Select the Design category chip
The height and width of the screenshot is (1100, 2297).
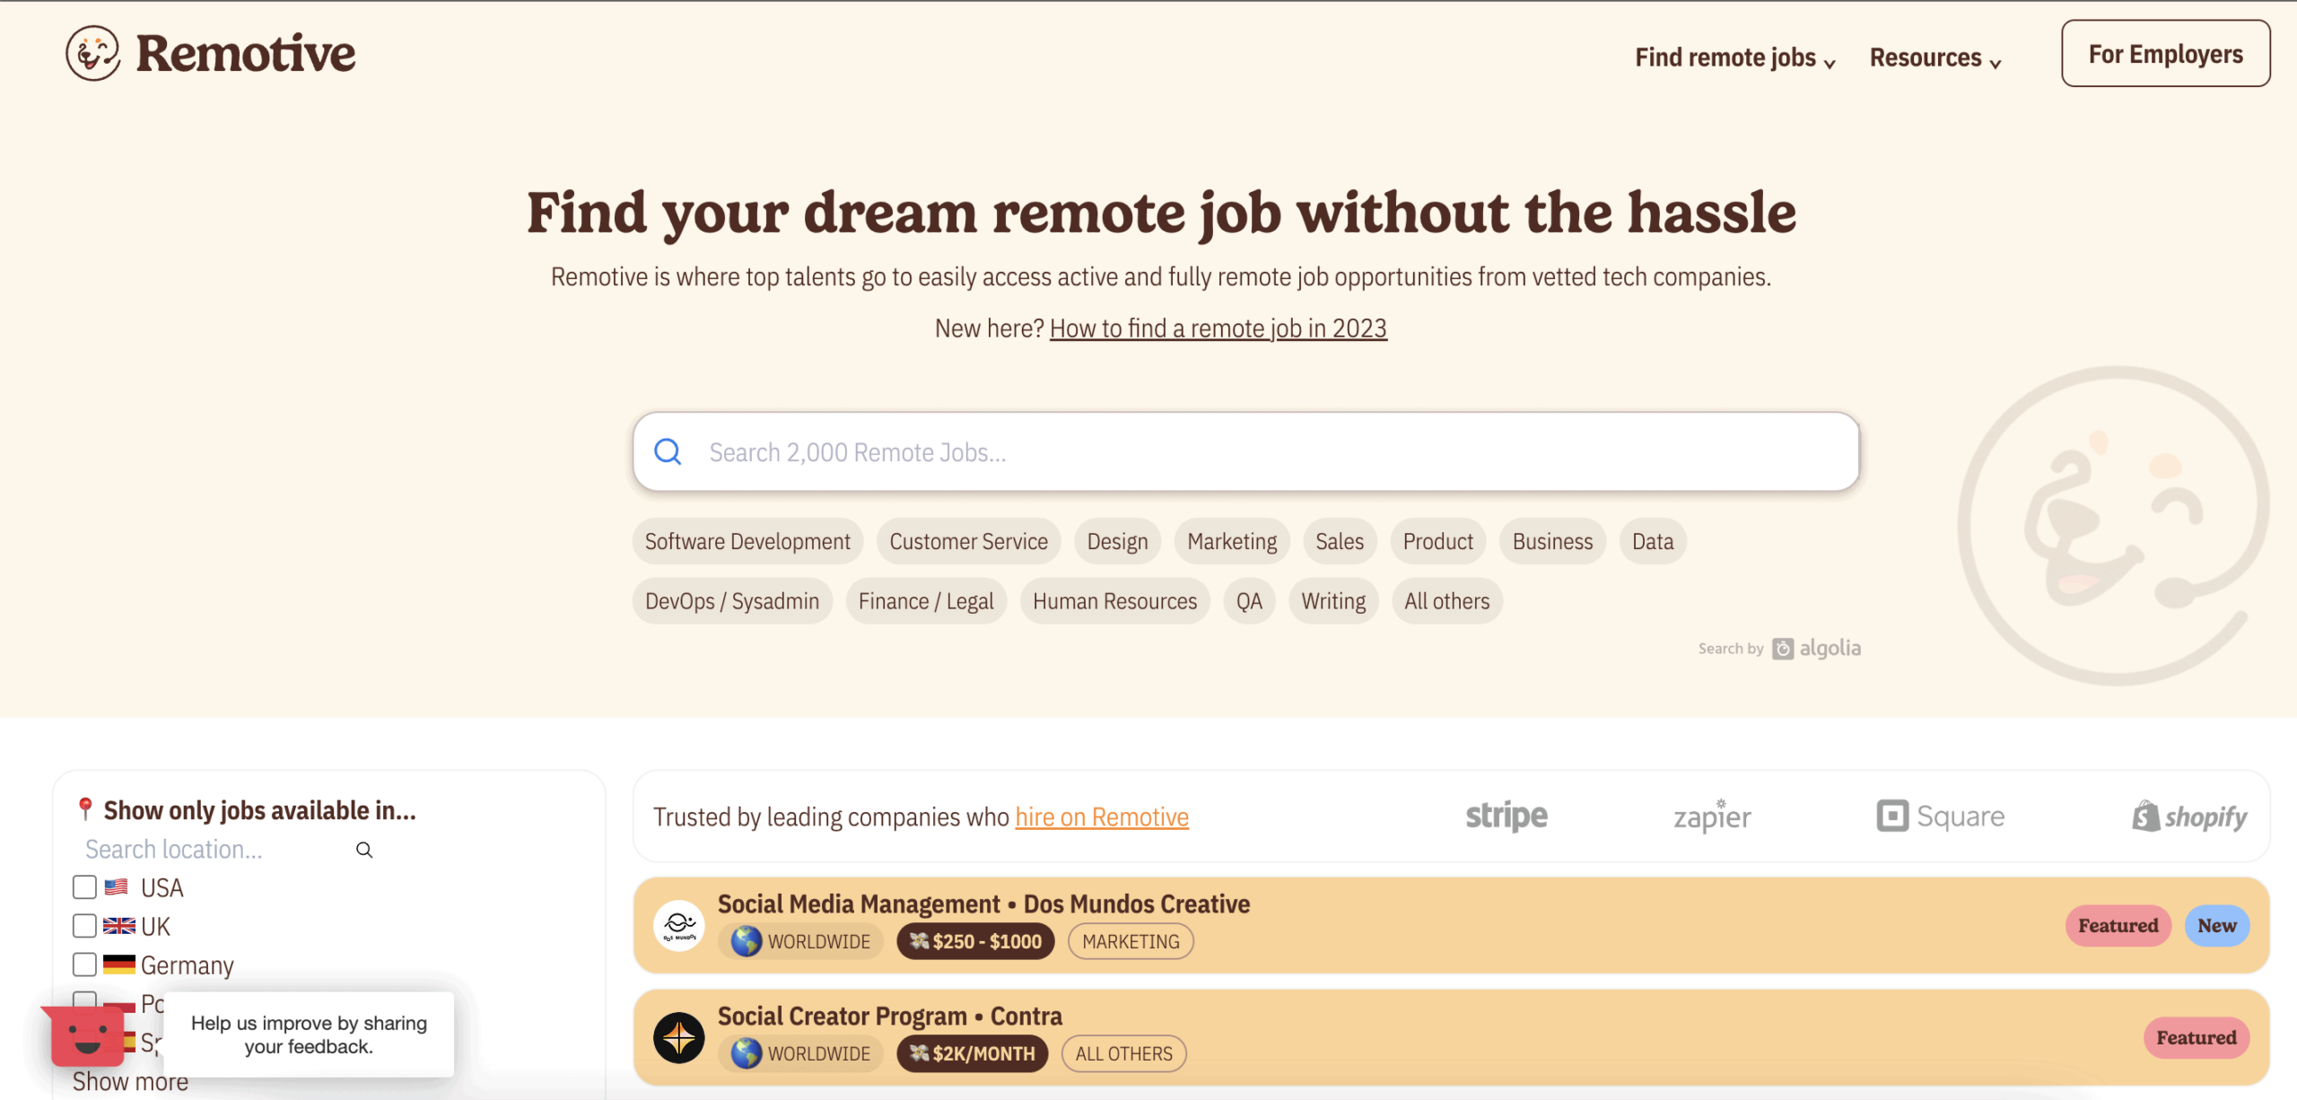click(x=1117, y=541)
